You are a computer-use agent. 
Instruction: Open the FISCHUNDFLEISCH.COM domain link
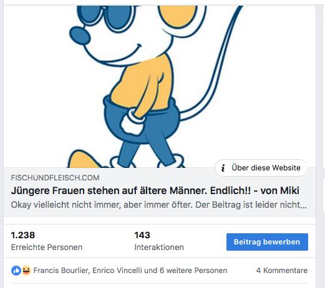55,178
